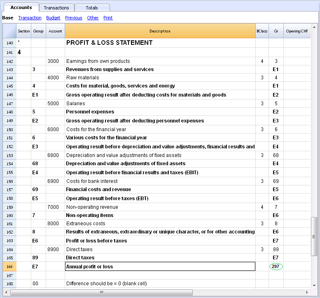Open the Transaction view link
The height and width of the screenshot is (298, 320).
(x=30, y=18)
